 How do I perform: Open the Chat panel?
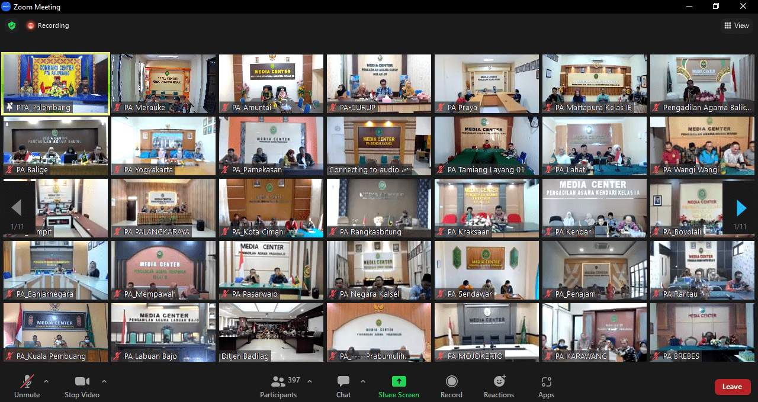pos(343,382)
